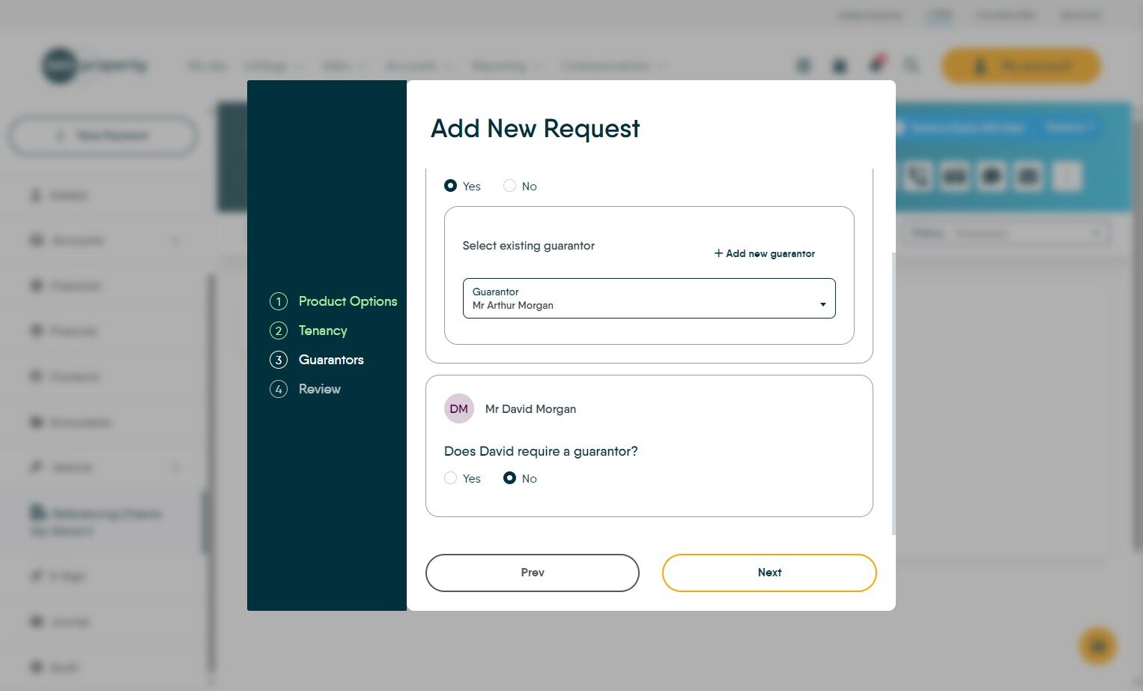Click the step 1 circle icon
This screenshot has width=1143, height=691.
[x=279, y=301]
